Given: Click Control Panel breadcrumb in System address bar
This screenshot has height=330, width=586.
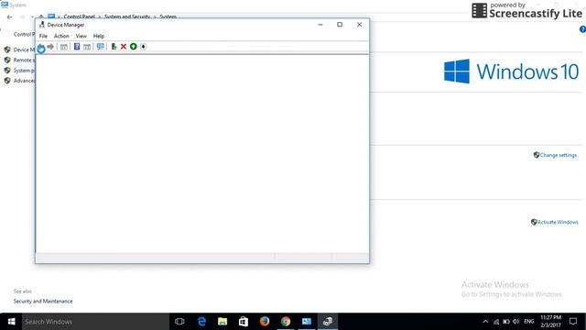Looking at the screenshot, I should click(80, 16).
